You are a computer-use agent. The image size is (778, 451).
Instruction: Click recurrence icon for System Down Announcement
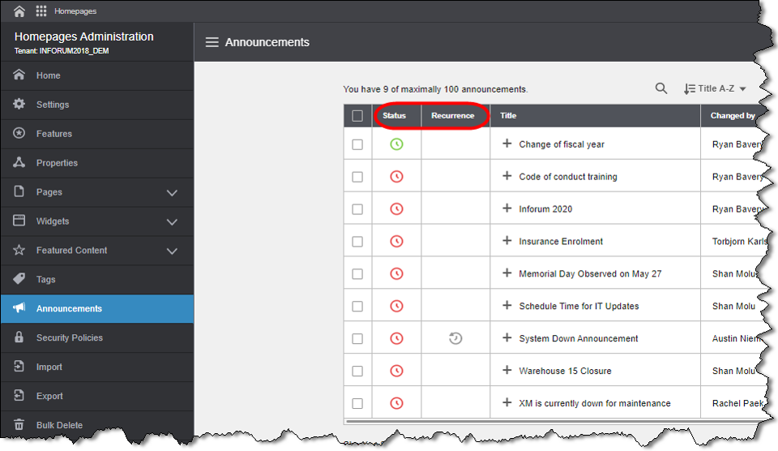455,339
